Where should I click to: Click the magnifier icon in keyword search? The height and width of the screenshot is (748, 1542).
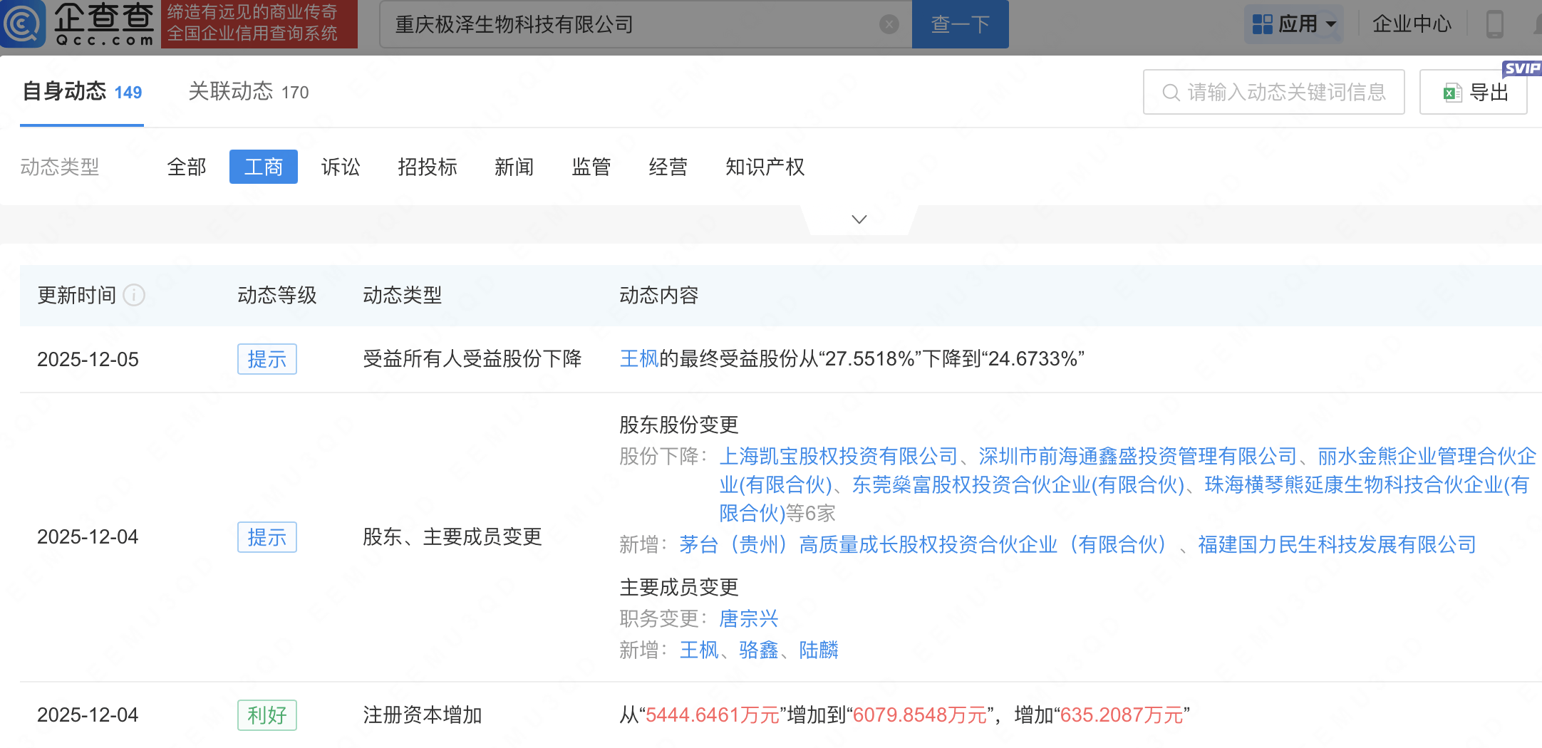1170,93
